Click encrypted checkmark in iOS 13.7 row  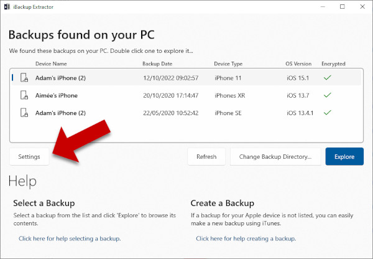(328, 95)
